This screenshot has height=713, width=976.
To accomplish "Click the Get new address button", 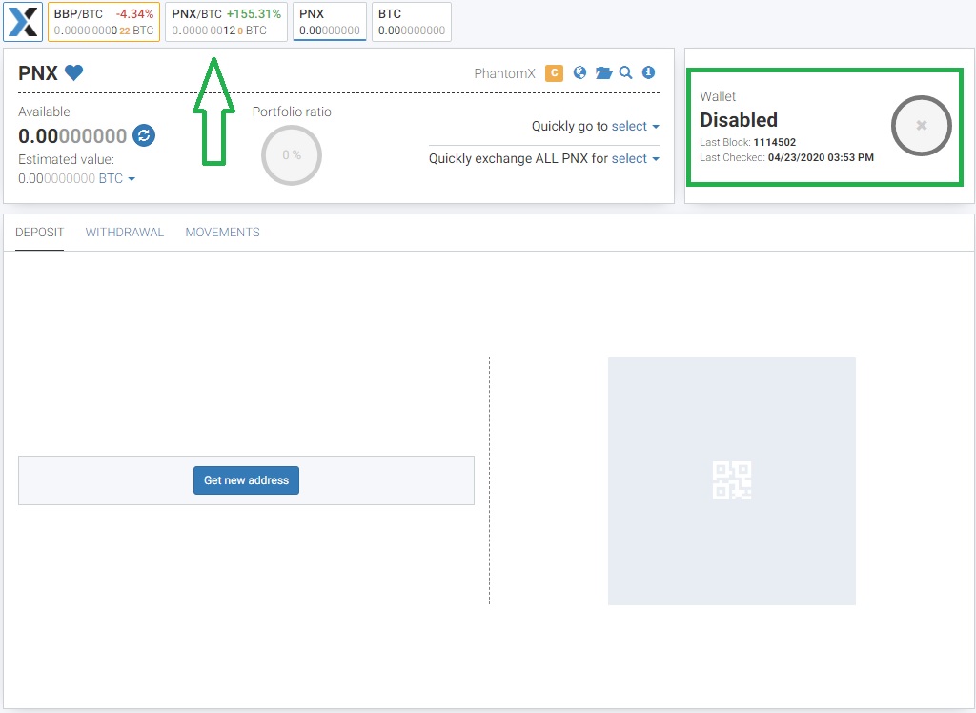I will tap(247, 480).
